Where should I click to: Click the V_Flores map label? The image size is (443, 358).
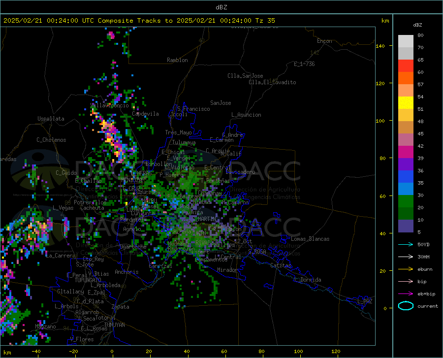(82, 339)
